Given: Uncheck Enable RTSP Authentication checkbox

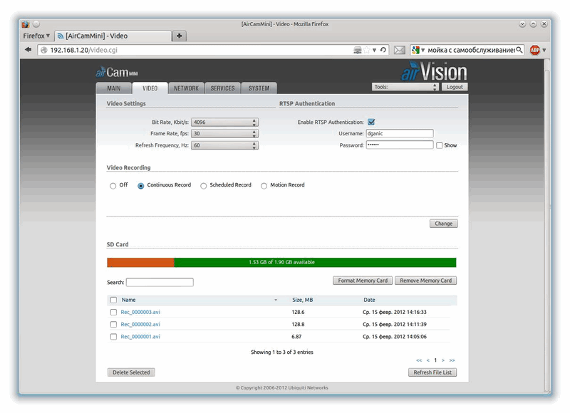Looking at the screenshot, I should tap(371, 122).
